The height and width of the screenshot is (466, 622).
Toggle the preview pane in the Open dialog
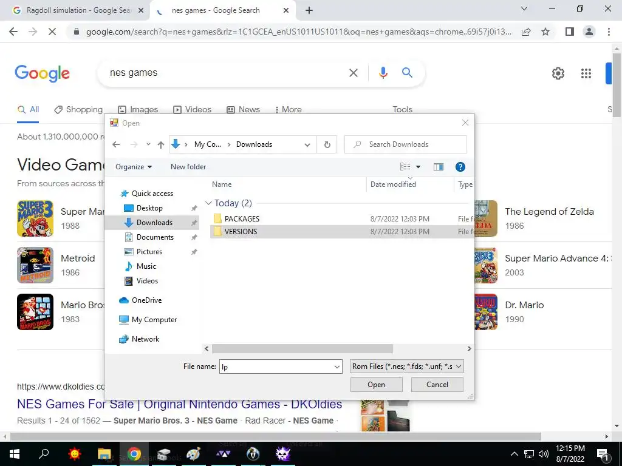pyautogui.click(x=439, y=167)
